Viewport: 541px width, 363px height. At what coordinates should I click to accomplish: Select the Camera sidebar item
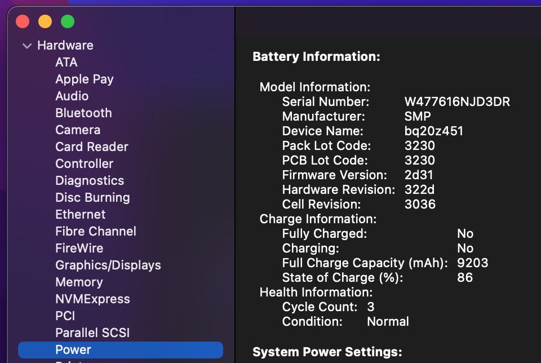tap(78, 130)
